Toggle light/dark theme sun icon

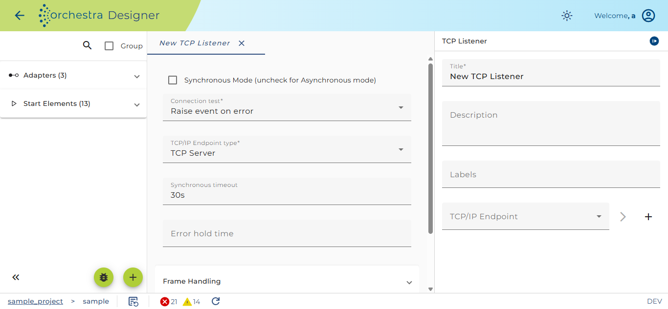[567, 16]
